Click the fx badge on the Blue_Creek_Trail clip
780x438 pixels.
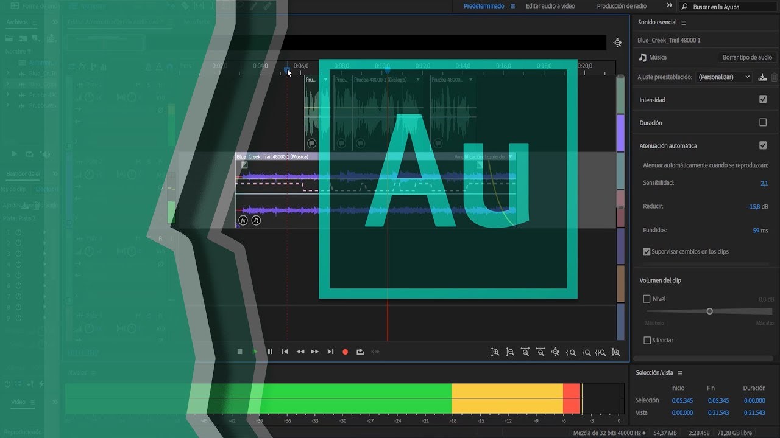point(242,220)
